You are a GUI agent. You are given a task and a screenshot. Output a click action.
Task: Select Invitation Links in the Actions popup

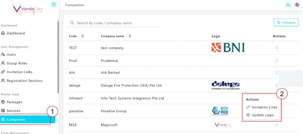[264, 107]
